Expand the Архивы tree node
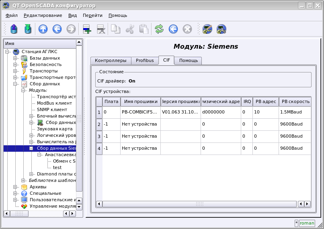324x229 pixels. point(15,187)
